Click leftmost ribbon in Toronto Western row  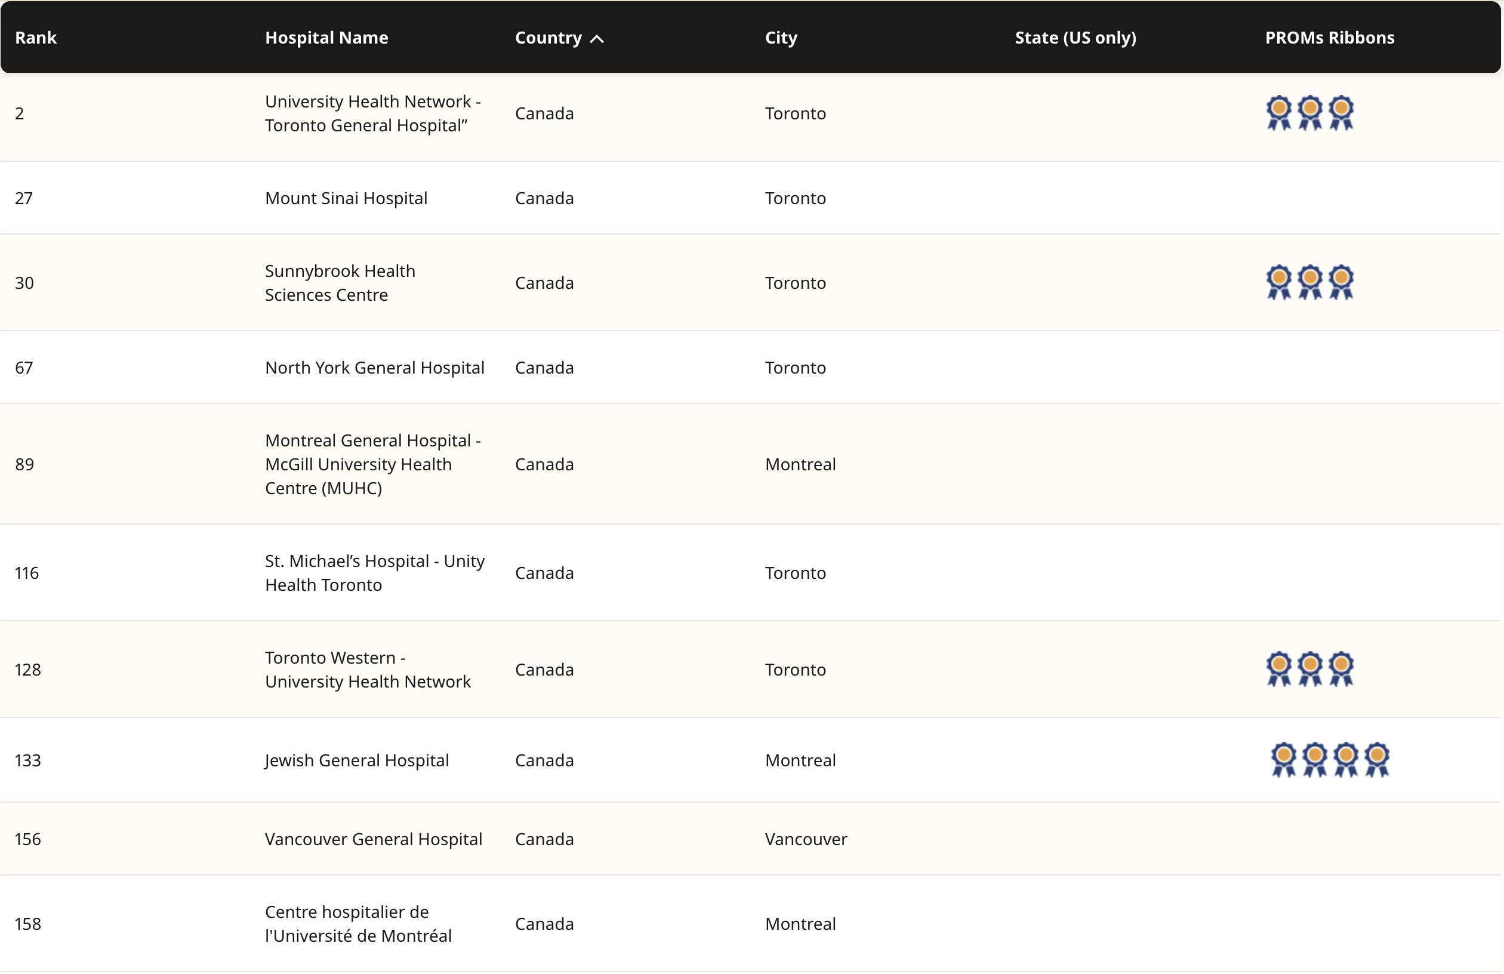(1279, 670)
